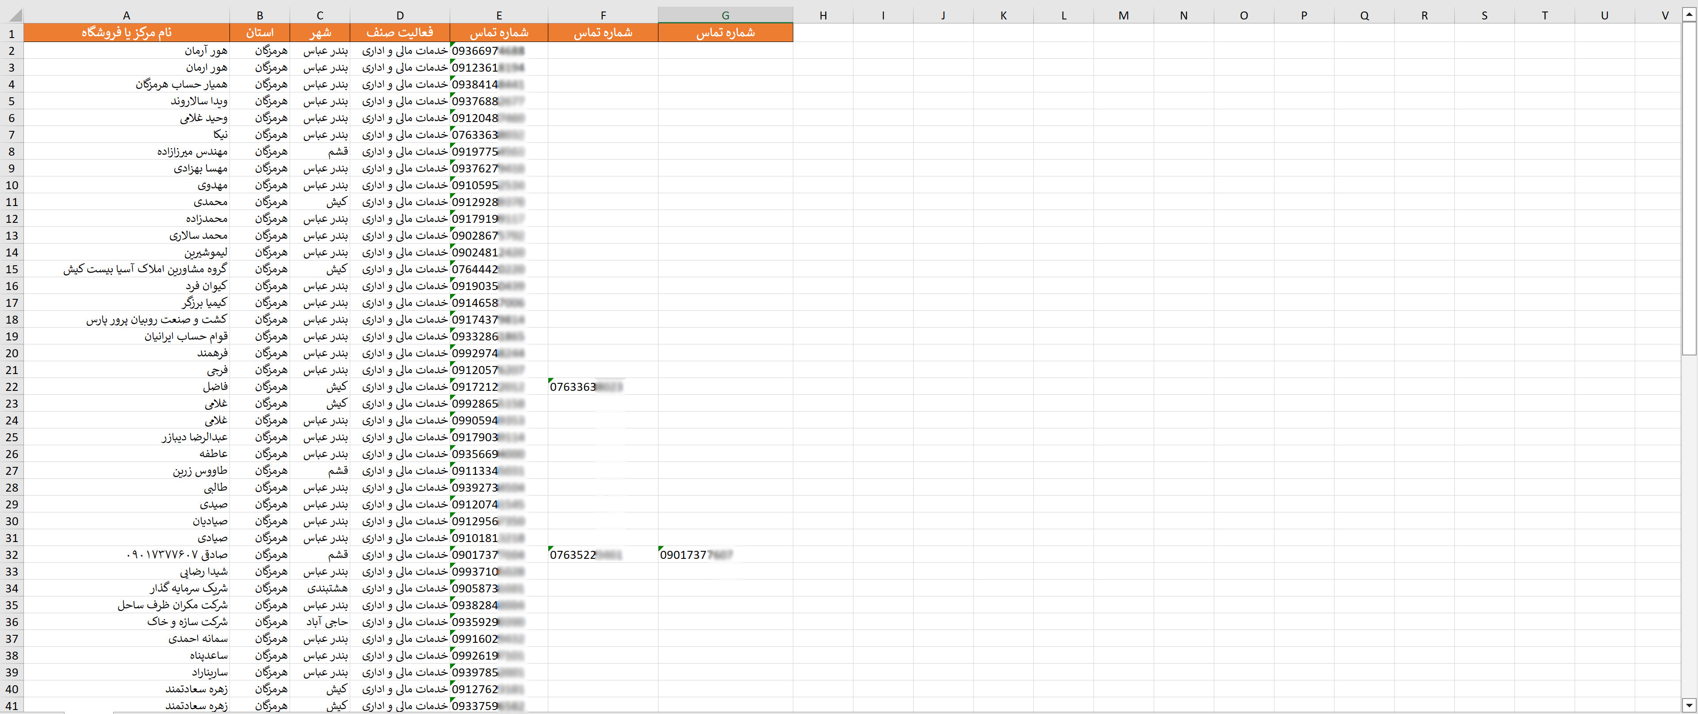Click cell "نیکا"
Viewport: 1698px width, 714px height.
(126, 134)
